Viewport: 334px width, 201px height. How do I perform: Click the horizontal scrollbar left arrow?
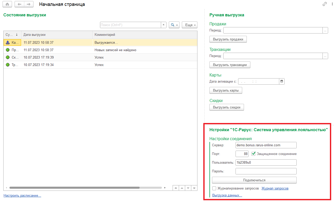(x=6, y=188)
